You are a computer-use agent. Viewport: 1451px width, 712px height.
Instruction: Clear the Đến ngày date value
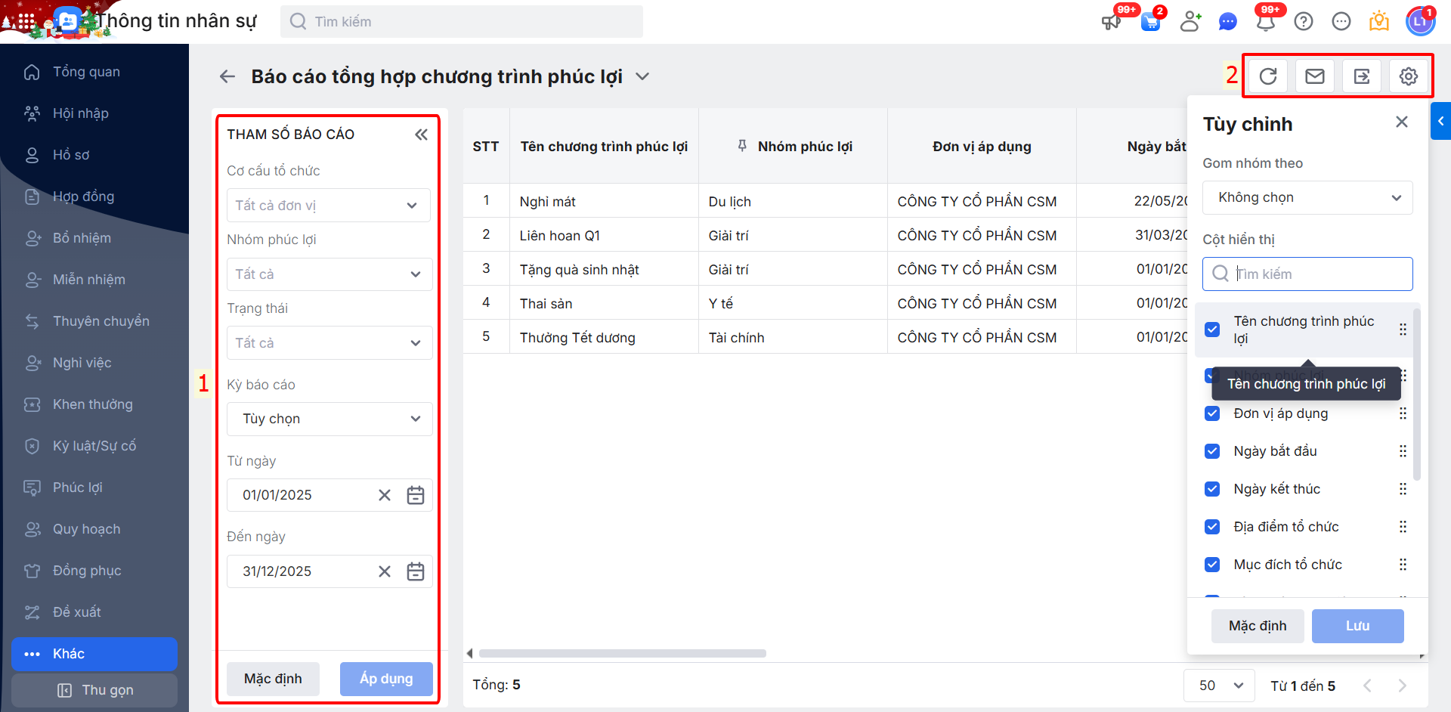(x=385, y=571)
